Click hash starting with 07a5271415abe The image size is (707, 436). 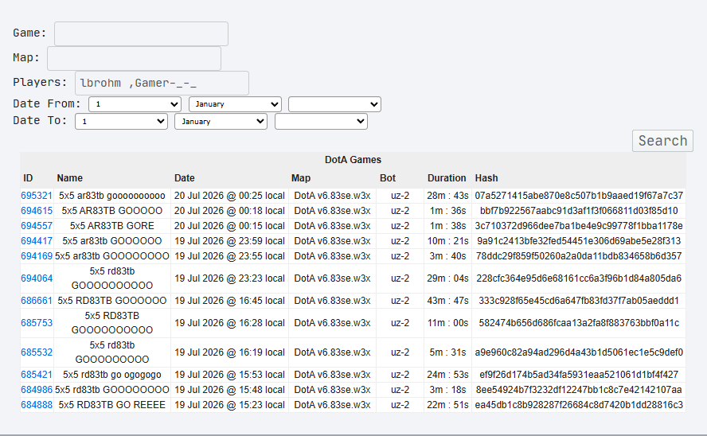tap(579, 196)
